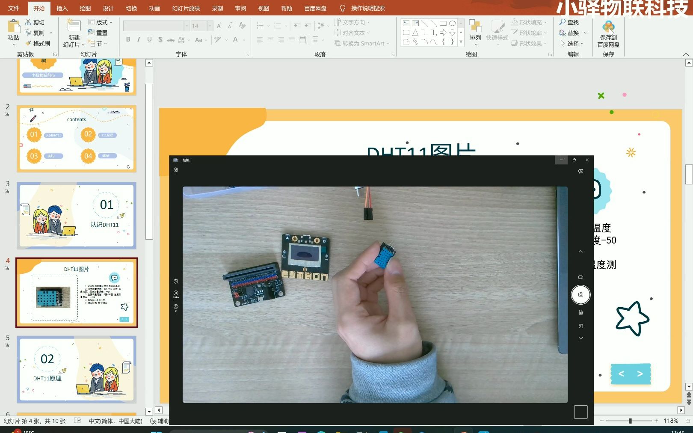Select slide 5 DHT11原理 thumbnail
This screenshot has height=433, width=693.
click(x=77, y=370)
